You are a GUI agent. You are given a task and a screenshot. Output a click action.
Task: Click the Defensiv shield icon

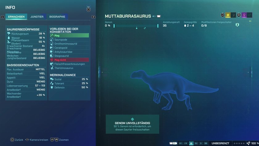(x=52, y=87)
